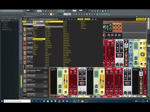The image size is (150, 112).
Task: Open the yellow Library button in Voltage
Action: pyautogui.click(x=80, y=19)
